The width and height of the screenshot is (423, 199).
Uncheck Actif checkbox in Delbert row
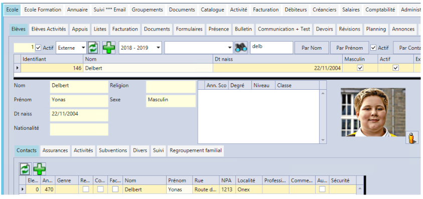click(x=396, y=68)
